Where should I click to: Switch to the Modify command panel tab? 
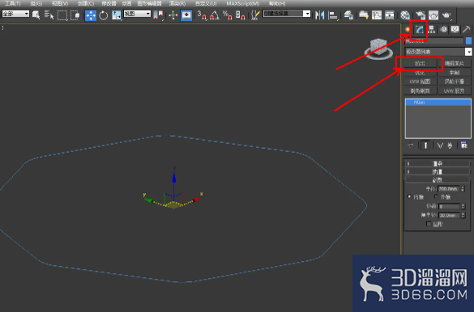point(419,30)
